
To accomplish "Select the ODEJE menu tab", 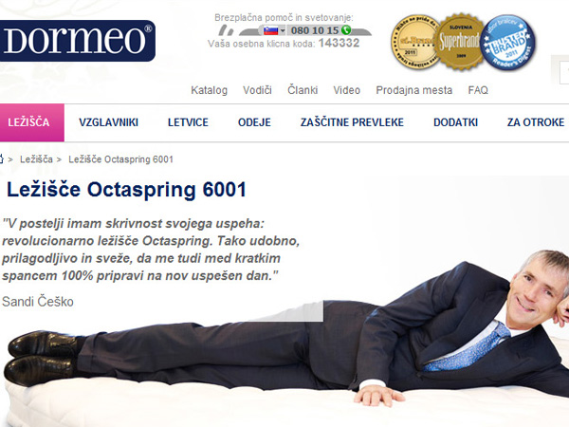I will (x=254, y=122).
